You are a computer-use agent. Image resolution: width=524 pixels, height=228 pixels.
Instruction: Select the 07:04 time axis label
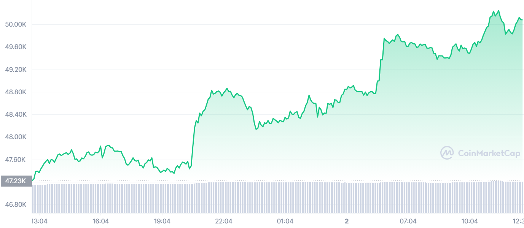[x=408, y=221]
